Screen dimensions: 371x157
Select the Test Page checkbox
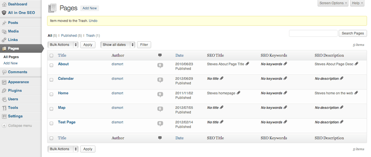52,123
